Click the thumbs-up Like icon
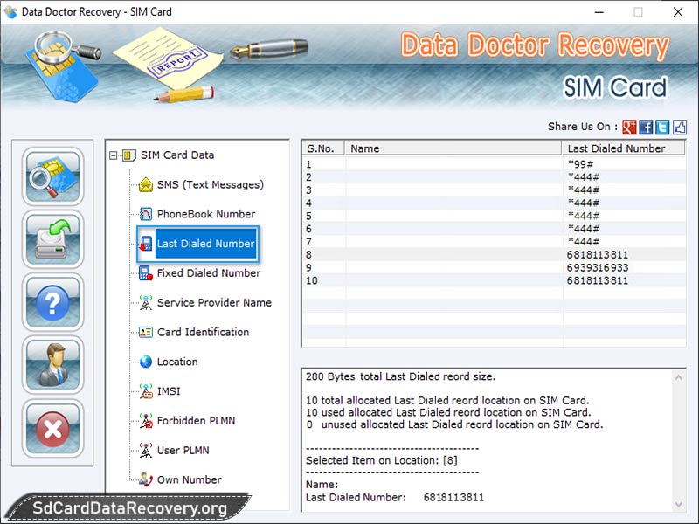Screen dimensions: 699x524 coord(679,127)
